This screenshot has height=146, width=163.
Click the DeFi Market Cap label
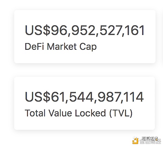pyautogui.click(x=61, y=46)
